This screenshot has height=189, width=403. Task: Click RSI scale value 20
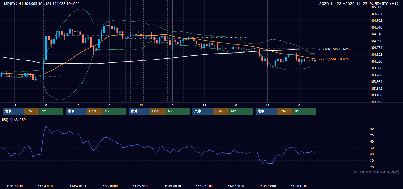tap(372, 167)
